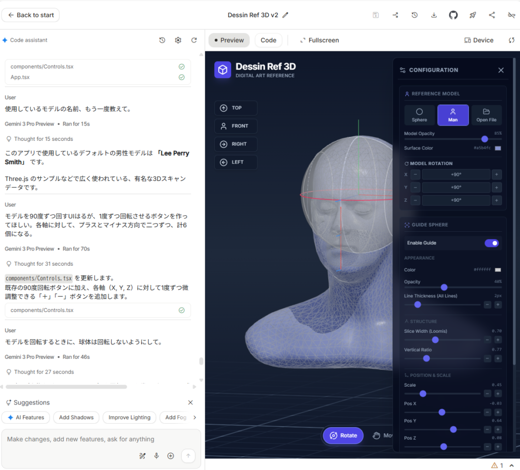Expand 'Thought for 31 seconds' section
The height and width of the screenshot is (470, 520).
coord(43,264)
